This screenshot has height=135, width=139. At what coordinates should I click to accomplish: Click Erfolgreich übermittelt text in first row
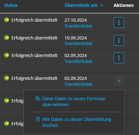35,20
